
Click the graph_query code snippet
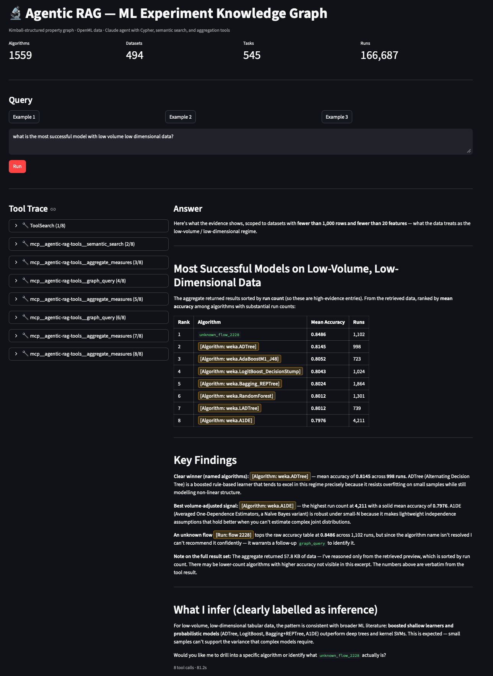pyautogui.click(x=312, y=543)
